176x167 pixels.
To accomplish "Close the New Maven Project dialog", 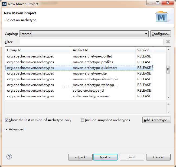I will coord(168,3).
